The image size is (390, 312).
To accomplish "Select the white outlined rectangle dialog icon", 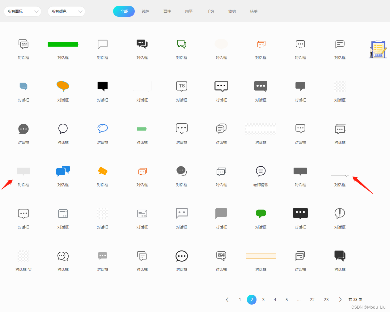I will point(340,171).
